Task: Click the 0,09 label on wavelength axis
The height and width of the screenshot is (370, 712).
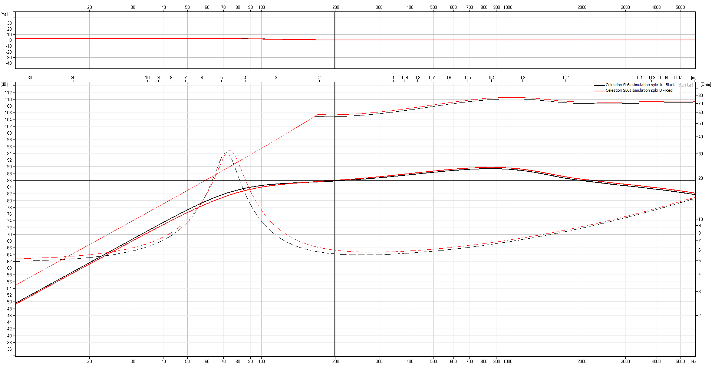Action: tap(652, 78)
